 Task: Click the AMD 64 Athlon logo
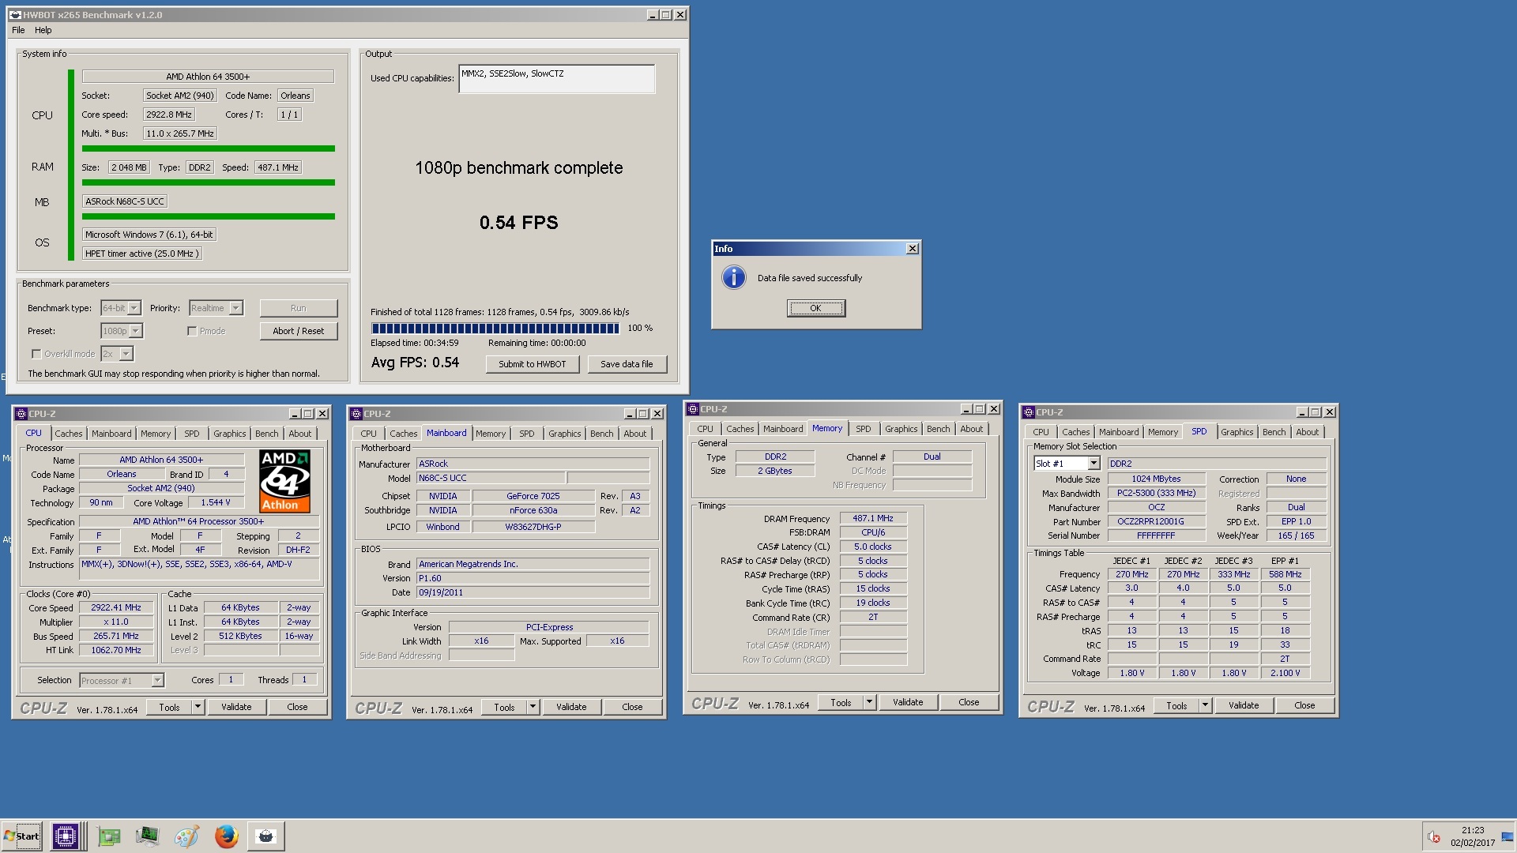284,481
